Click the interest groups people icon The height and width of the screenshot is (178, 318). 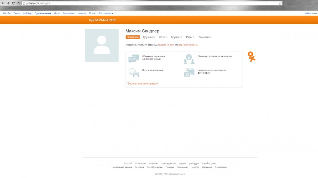pos(189,58)
